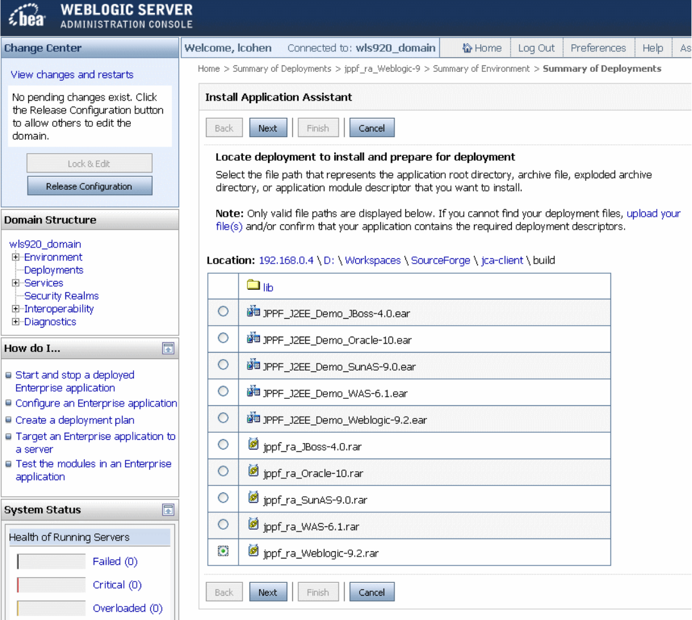Click selected jppf_ra_Weblogic-9.2.rar radio button
692x620 pixels.
click(x=223, y=551)
